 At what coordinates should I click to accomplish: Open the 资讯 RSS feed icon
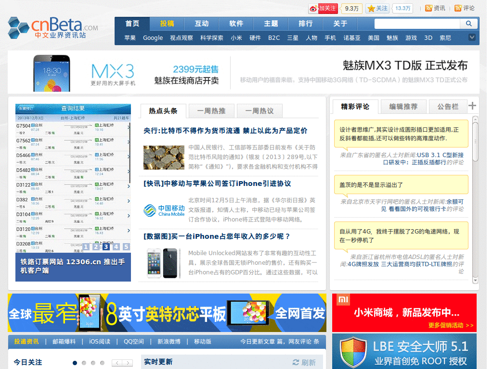point(428,8)
